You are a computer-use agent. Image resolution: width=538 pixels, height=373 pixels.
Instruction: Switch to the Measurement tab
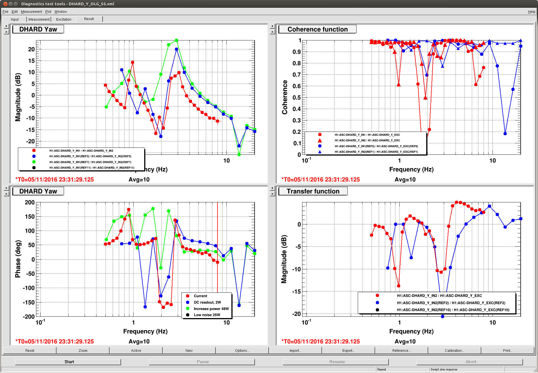[39, 19]
